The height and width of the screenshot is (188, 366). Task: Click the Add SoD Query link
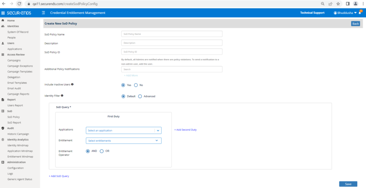pyautogui.click(x=59, y=176)
